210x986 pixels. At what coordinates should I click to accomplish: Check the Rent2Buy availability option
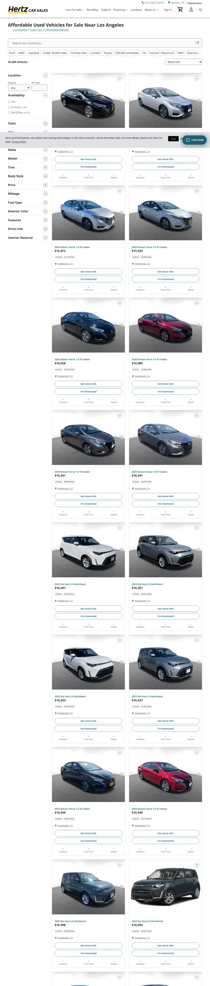coord(9,112)
